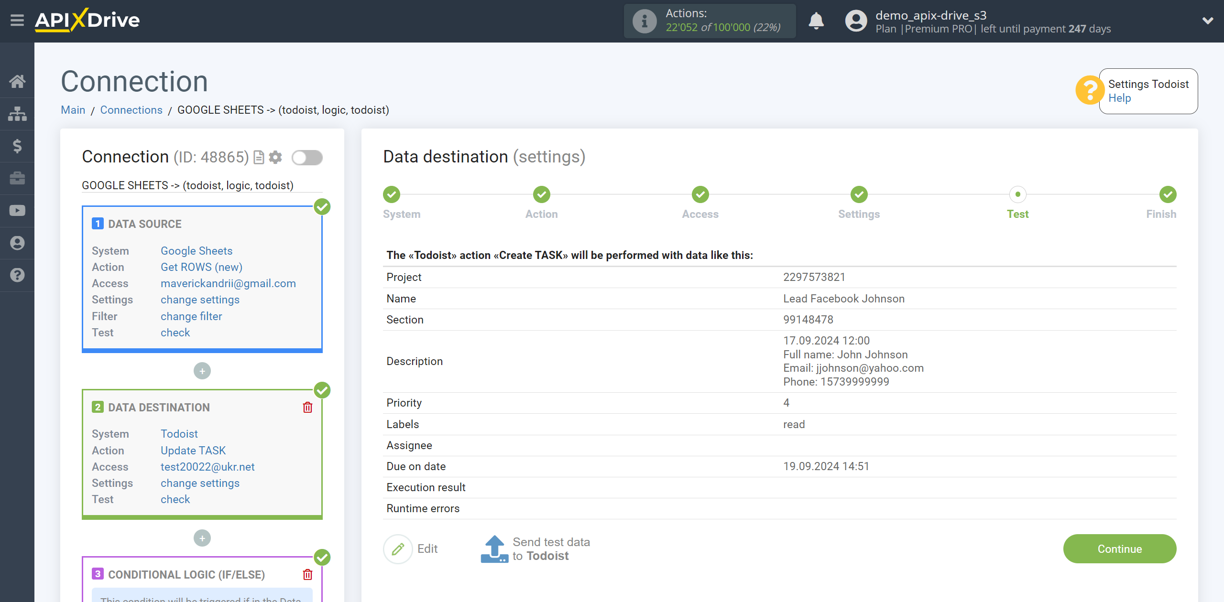The image size is (1224, 602).
Task: Toggle the connection on/off switch
Action: tap(307, 157)
